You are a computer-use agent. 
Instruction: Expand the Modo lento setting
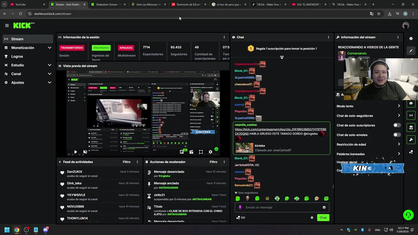(368, 106)
